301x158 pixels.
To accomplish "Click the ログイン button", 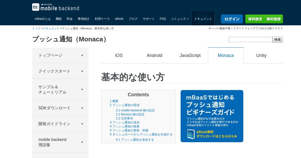I will 232,19.
